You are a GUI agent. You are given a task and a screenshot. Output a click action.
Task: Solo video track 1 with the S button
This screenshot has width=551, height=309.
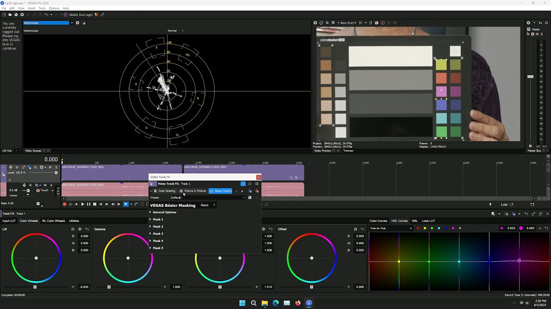pyautogui.click(x=56, y=167)
